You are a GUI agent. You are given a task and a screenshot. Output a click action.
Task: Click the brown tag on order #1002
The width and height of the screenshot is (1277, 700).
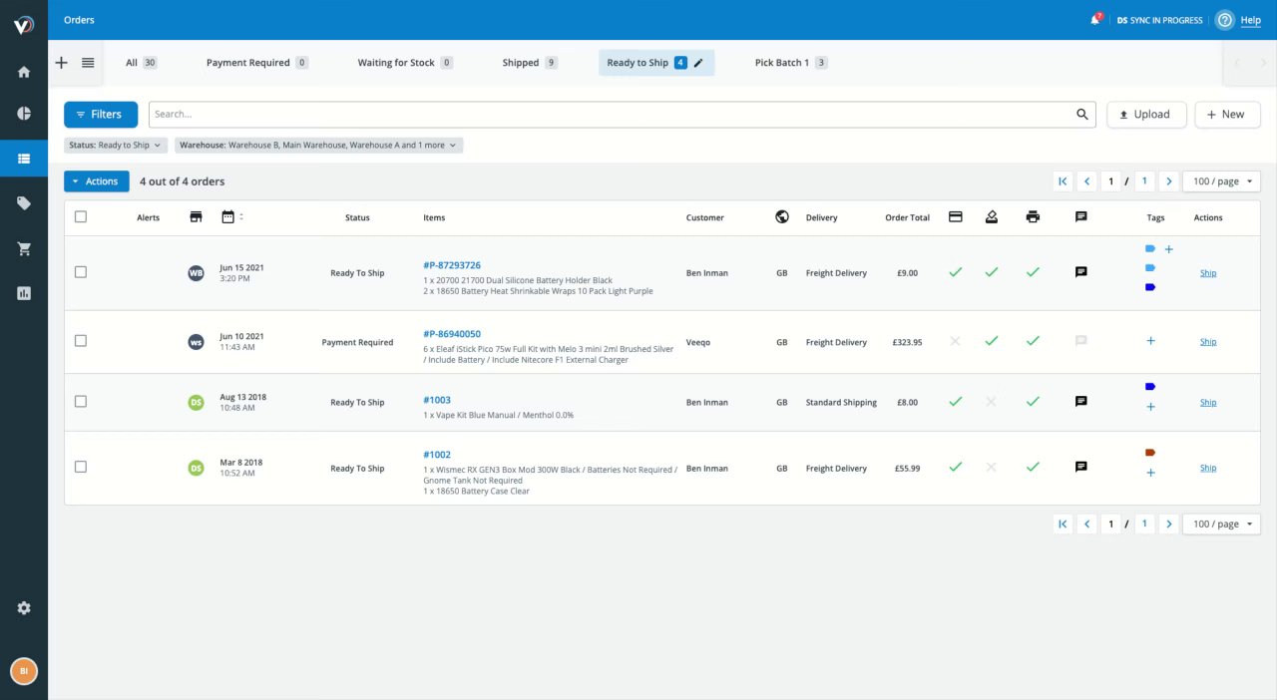coord(1150,453)
